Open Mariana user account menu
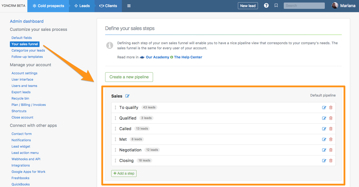Image resolution: width=359 pixels, height=187 pixels. (x=344, y=6)
